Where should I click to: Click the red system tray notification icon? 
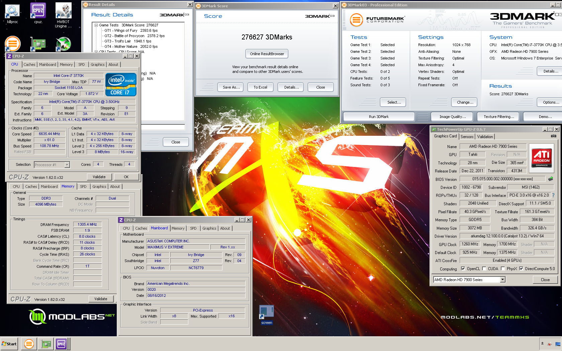click(x=550, y=344)
